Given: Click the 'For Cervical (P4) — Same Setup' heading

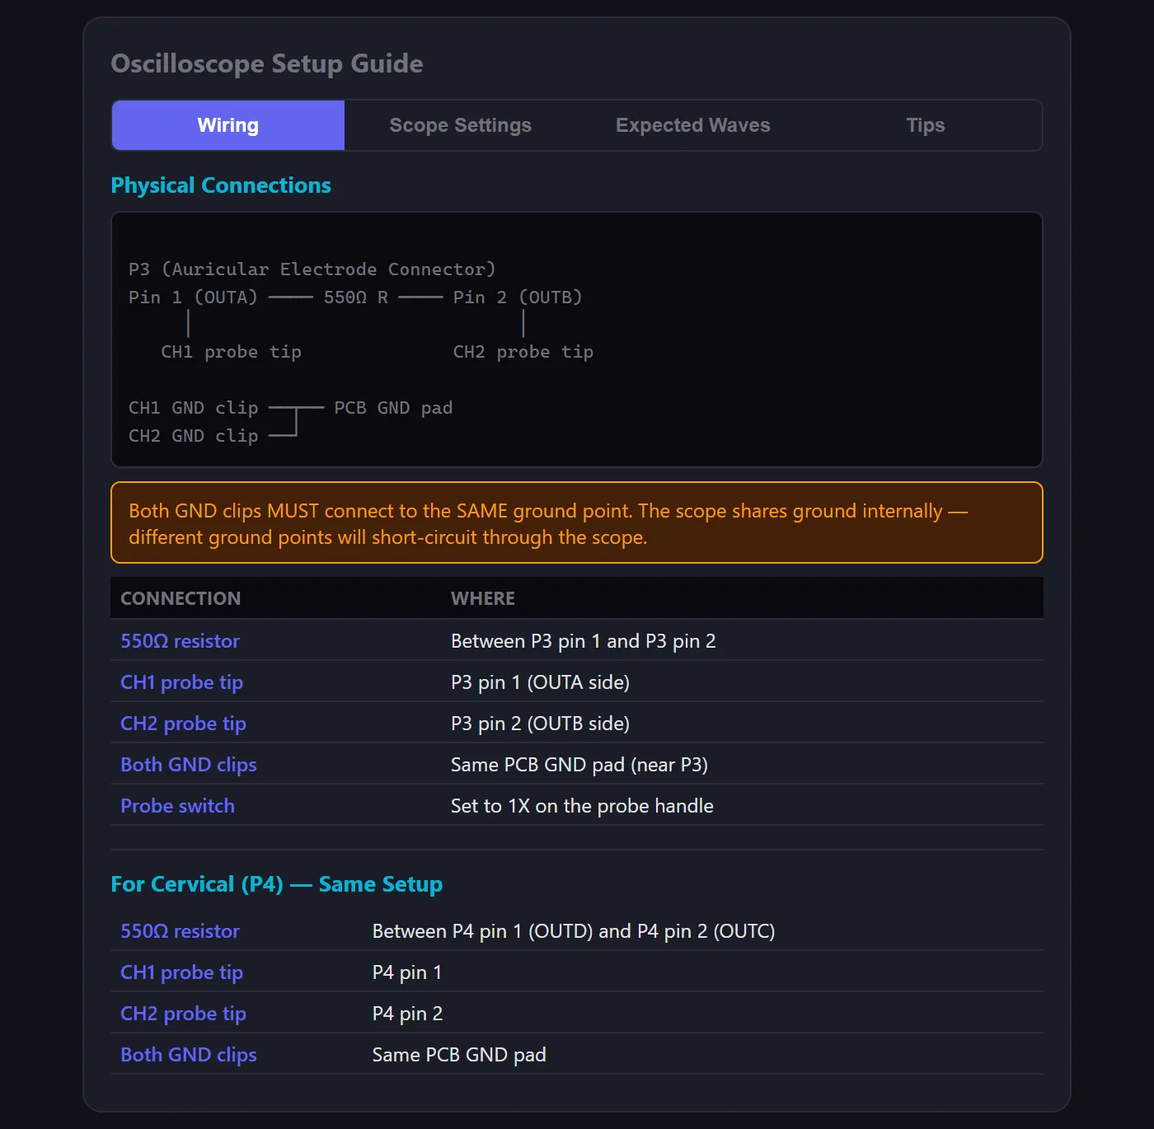Looking at the screenshot, I should coord(276,884).
